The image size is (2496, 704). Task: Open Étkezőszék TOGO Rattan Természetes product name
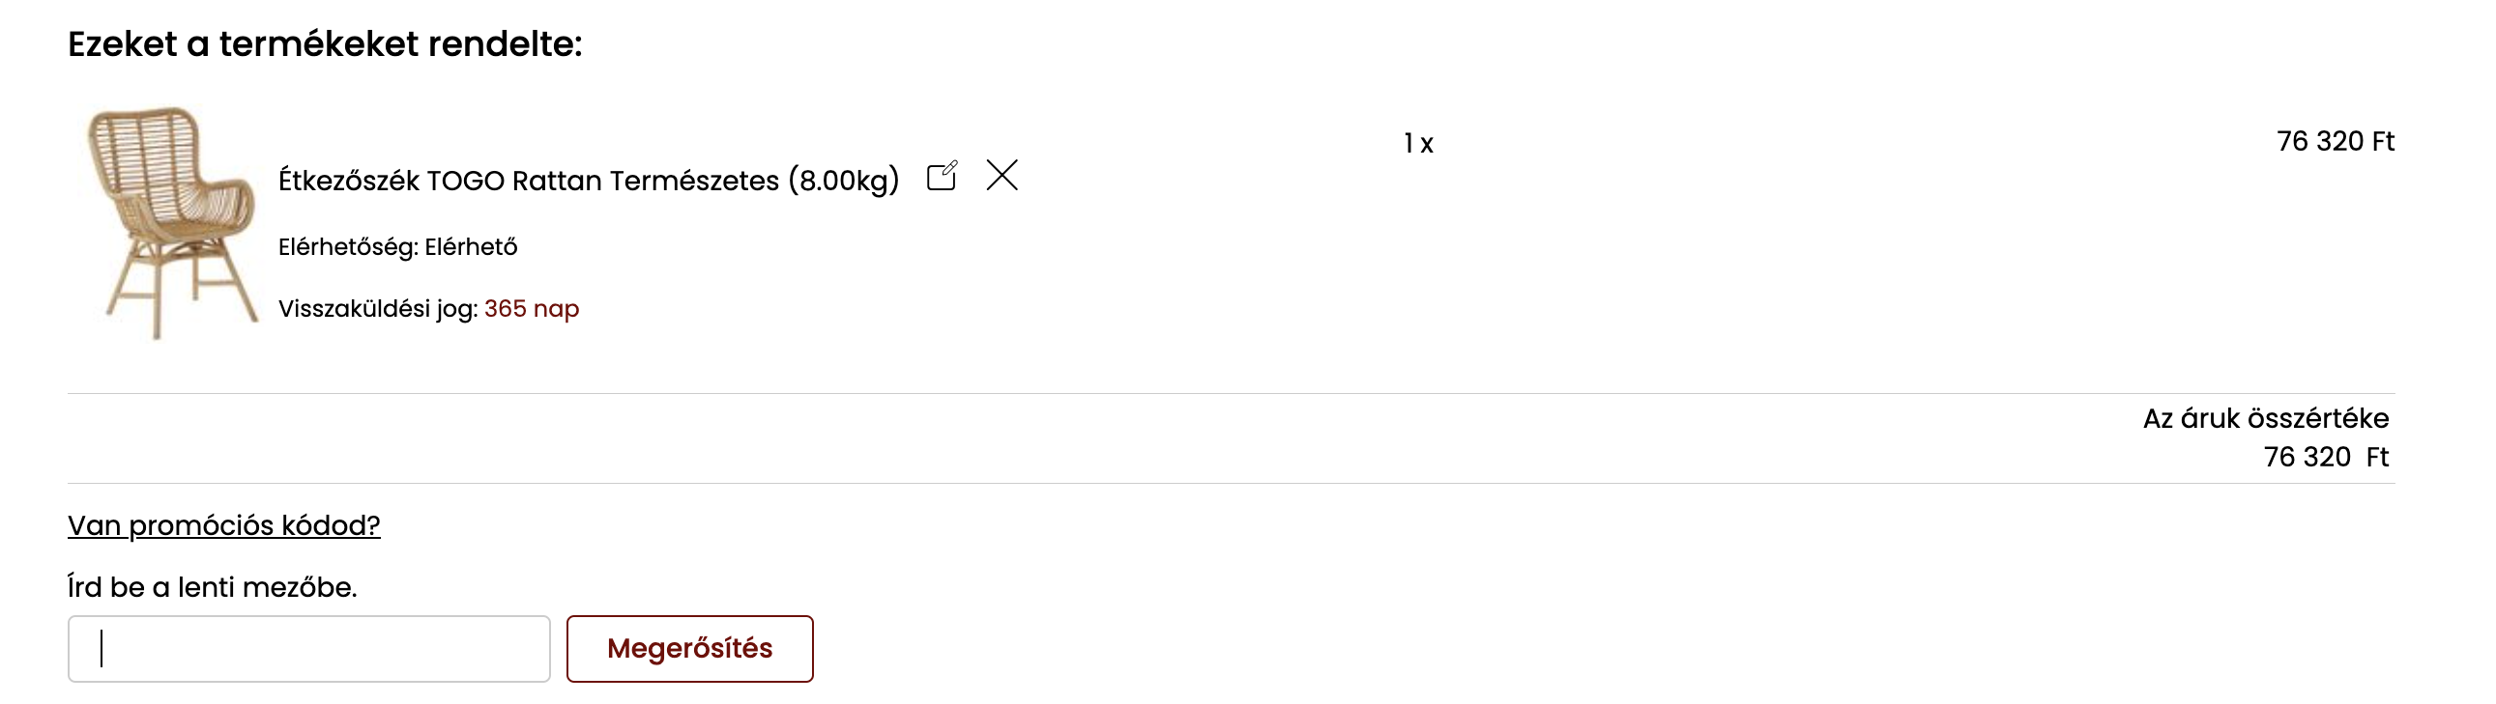tap(528, 182)
